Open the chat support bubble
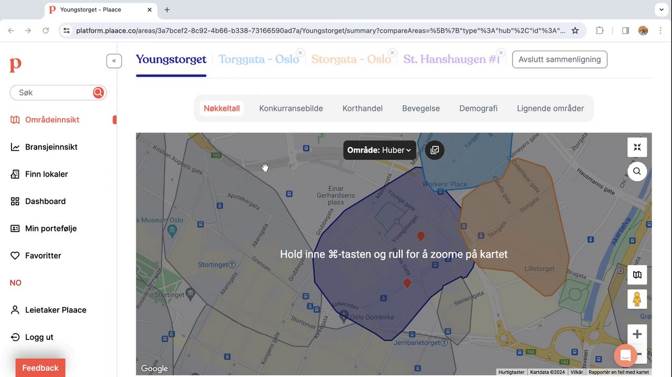672x377 pixels. pyautogui.click(x=625, y=356)
